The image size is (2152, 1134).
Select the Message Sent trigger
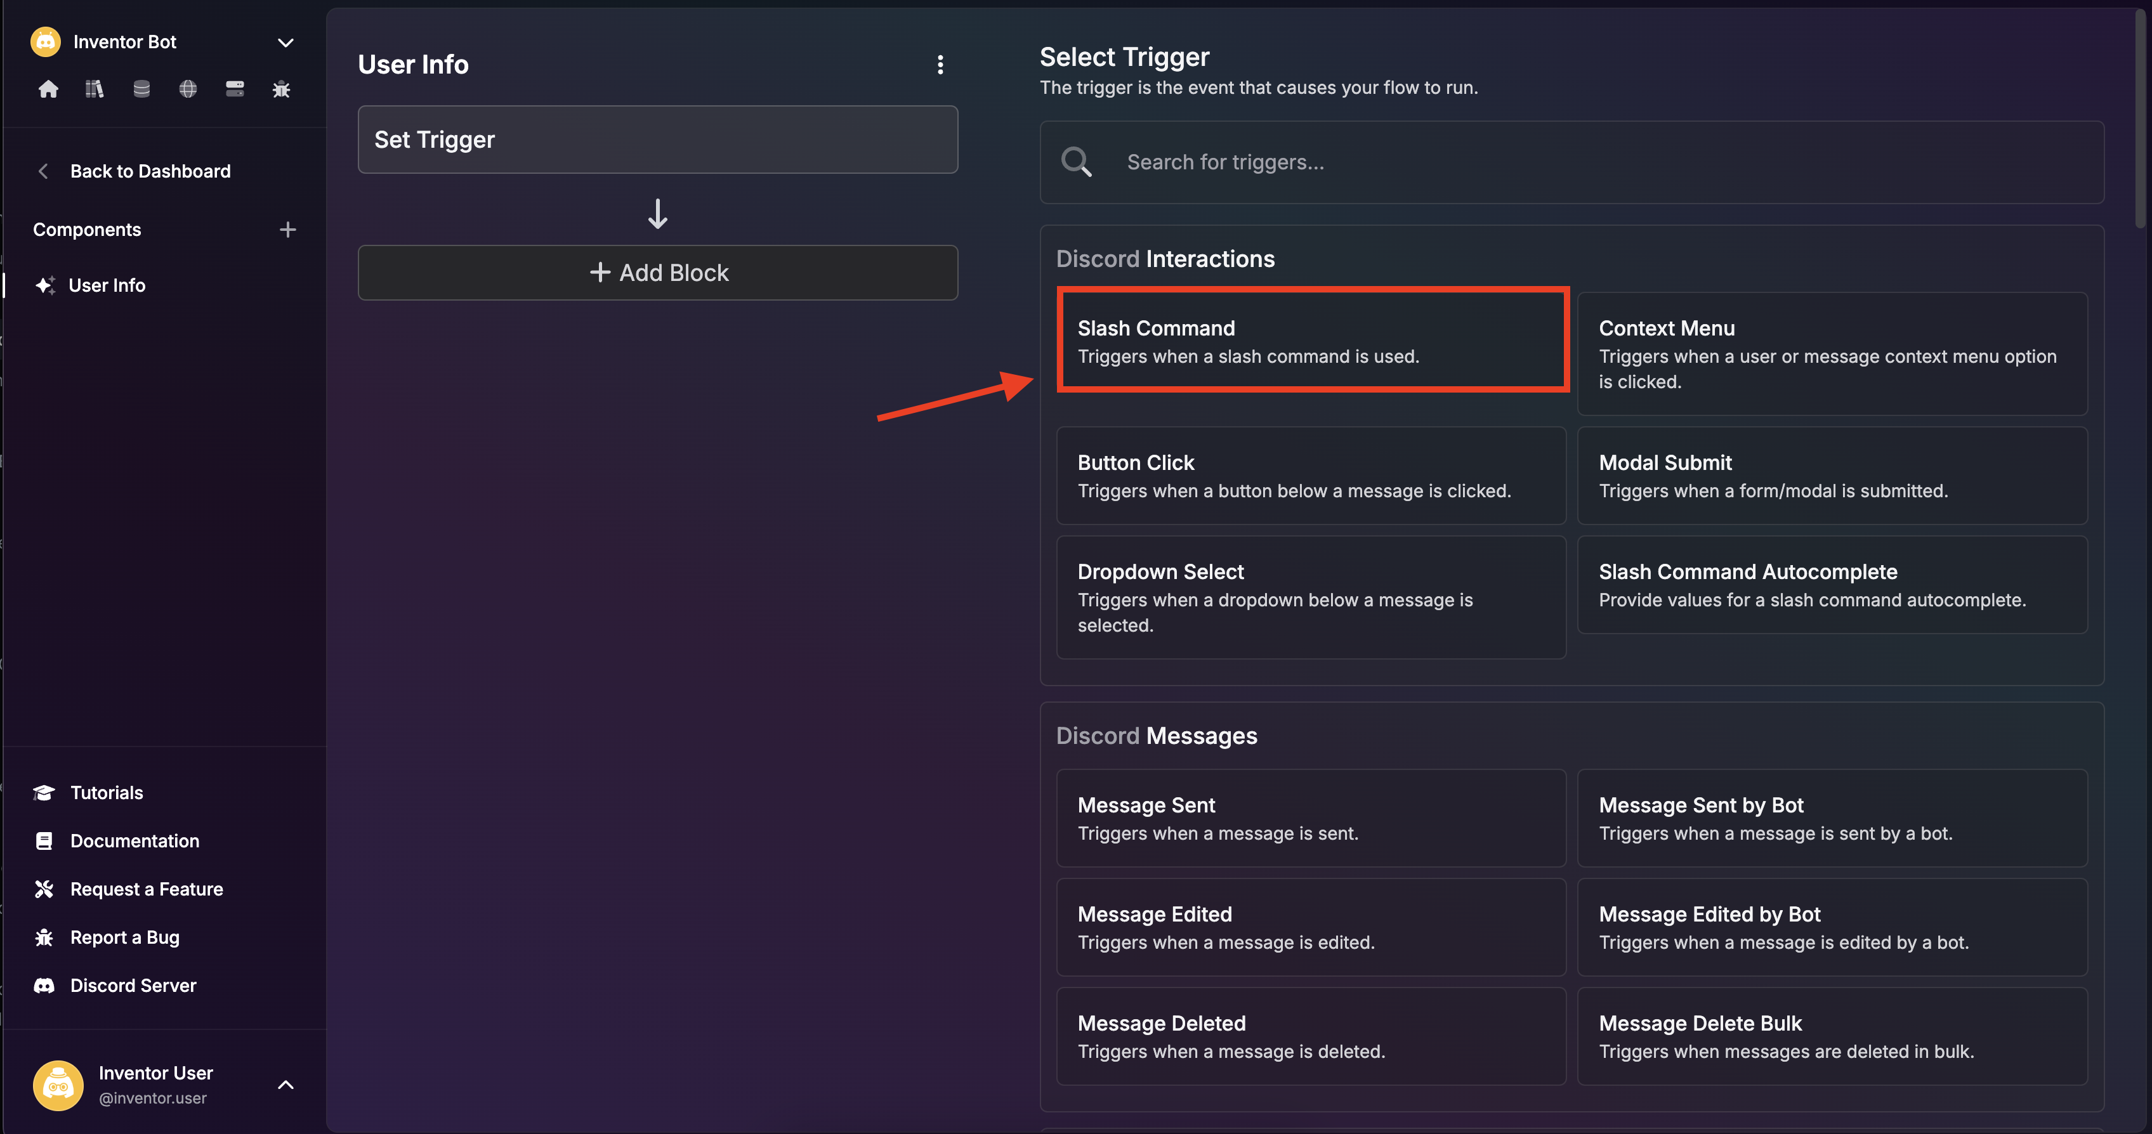(x=1311, y=818)
